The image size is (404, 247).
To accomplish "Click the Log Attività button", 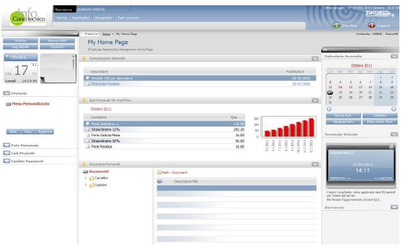I will (x=20, y=47).
